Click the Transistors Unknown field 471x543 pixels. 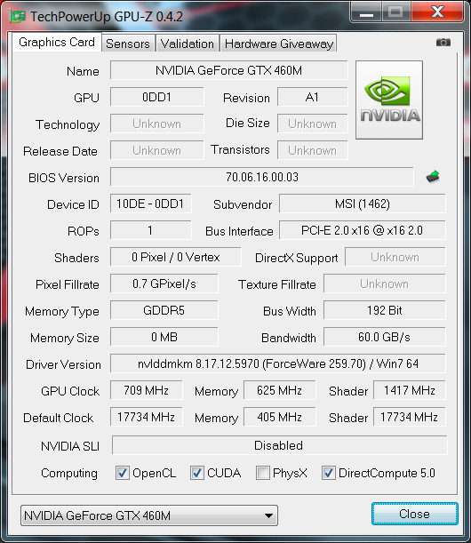(313, 150)
